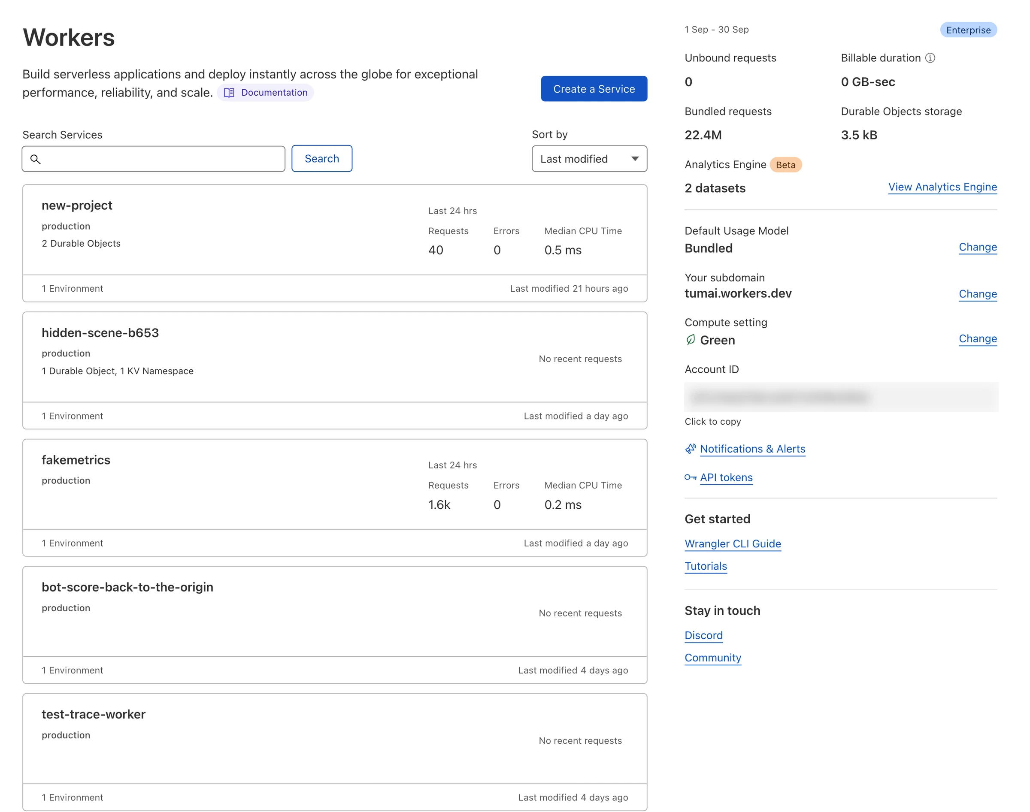Click the Beta badge next to Analytics Engine

(x=785, y=165)
